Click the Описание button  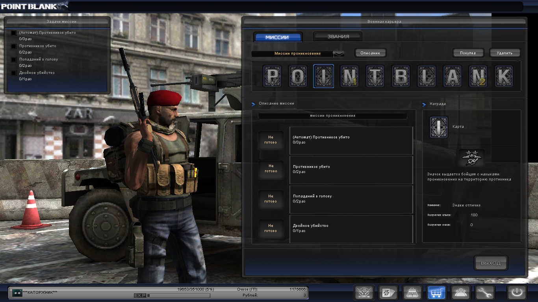pos(370,53)
